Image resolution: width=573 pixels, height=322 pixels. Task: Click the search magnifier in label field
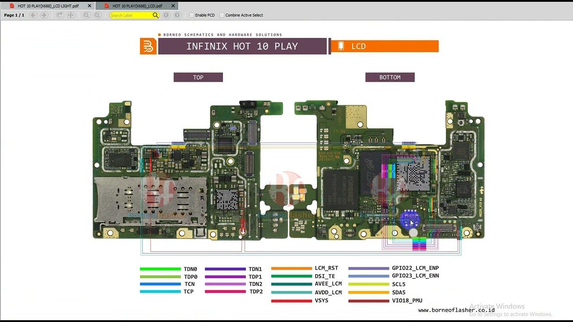155,15
